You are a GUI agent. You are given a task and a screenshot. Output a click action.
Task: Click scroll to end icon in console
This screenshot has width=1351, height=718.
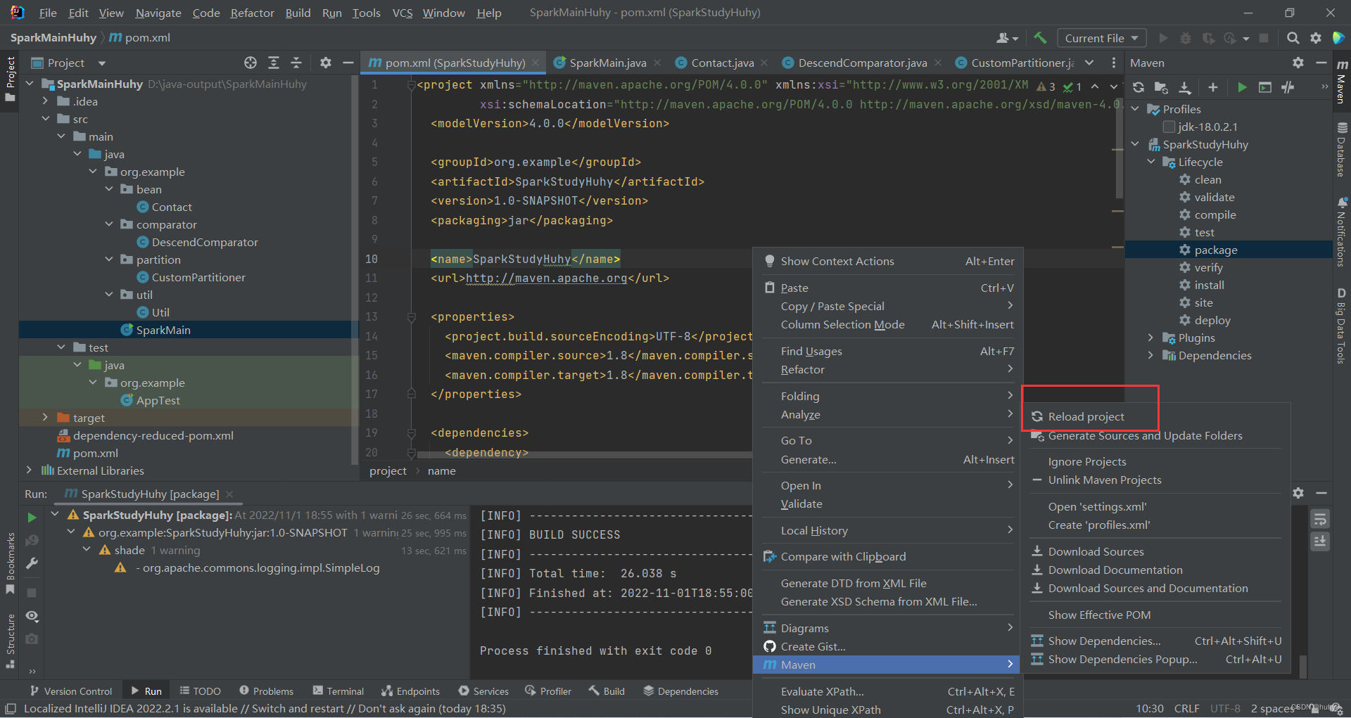coord(1320,541)
